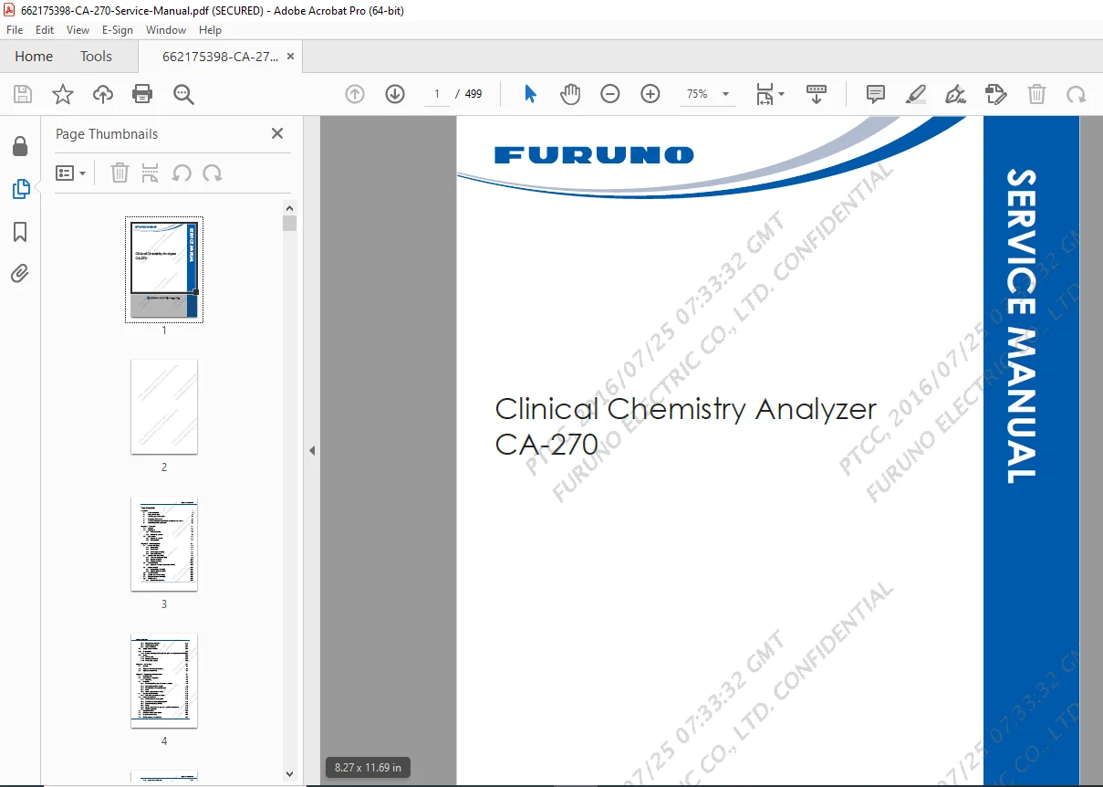The height and width of the screenshot is (787, 1103).
Task: Click thumbnail scrollbar down arrow
Action: (290, 774)
